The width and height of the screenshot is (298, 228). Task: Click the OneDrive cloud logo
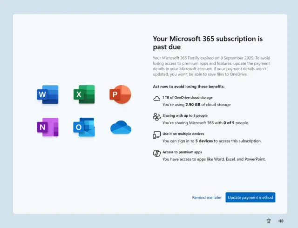121,127
